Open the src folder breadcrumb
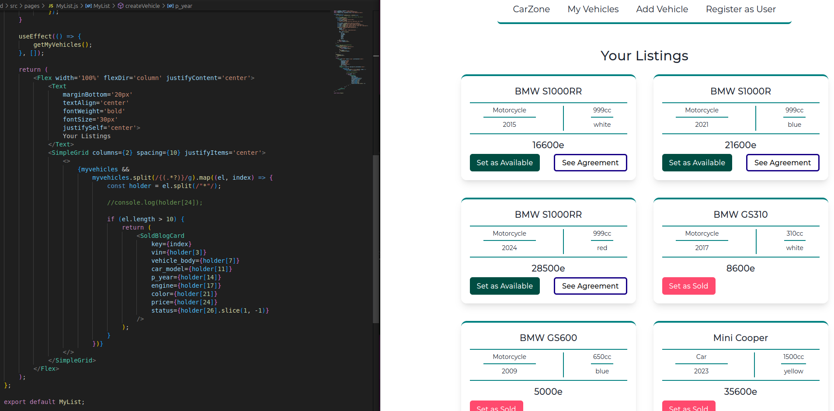The height and width of the screenshot is (411, 834). click(x=14, y=6)
